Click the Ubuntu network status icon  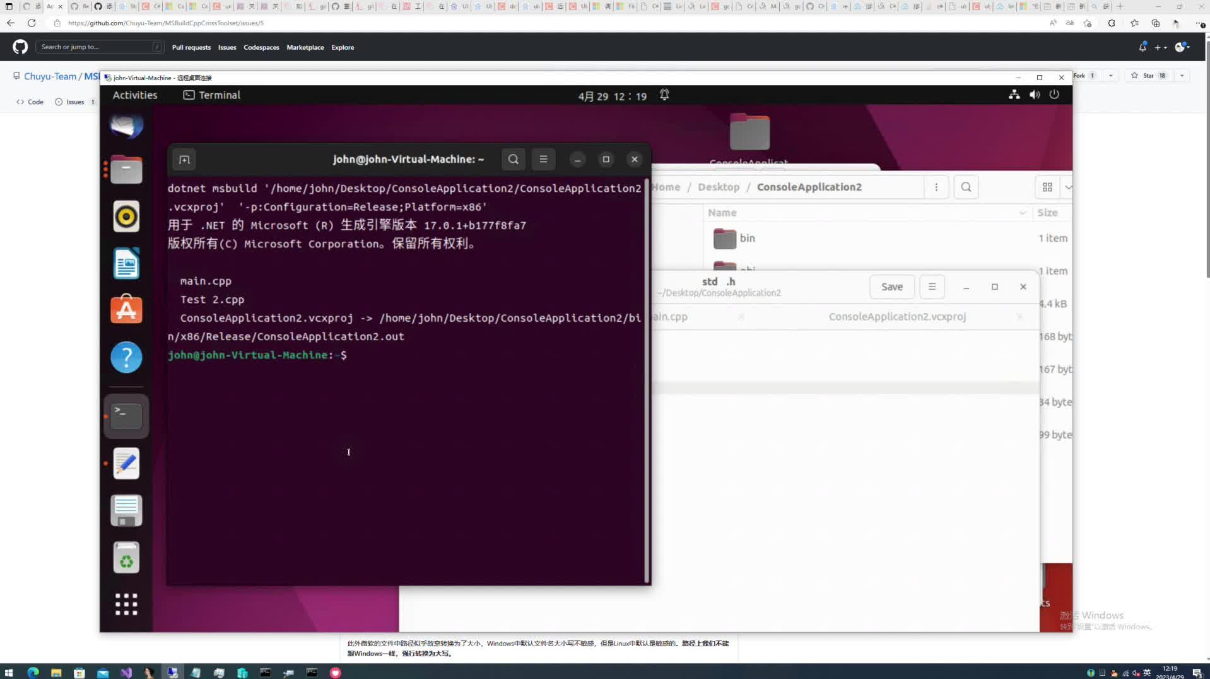click(x=1014, y=95)
